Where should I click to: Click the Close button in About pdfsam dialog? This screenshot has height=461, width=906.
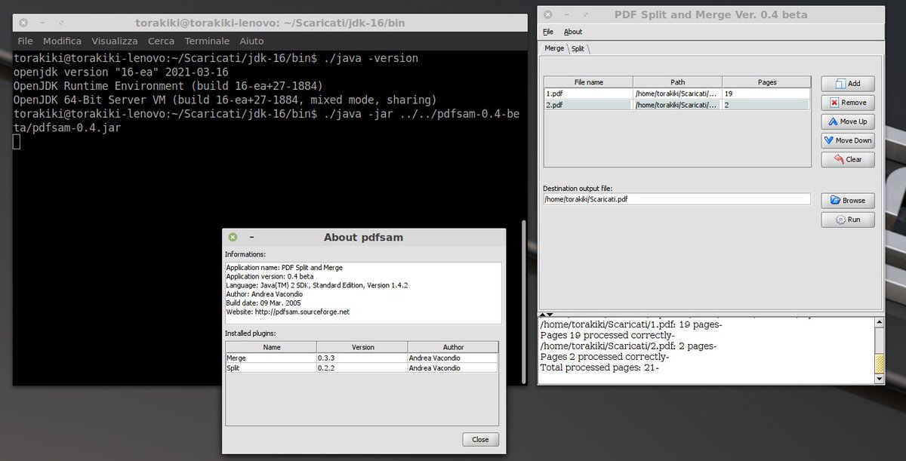480,439
